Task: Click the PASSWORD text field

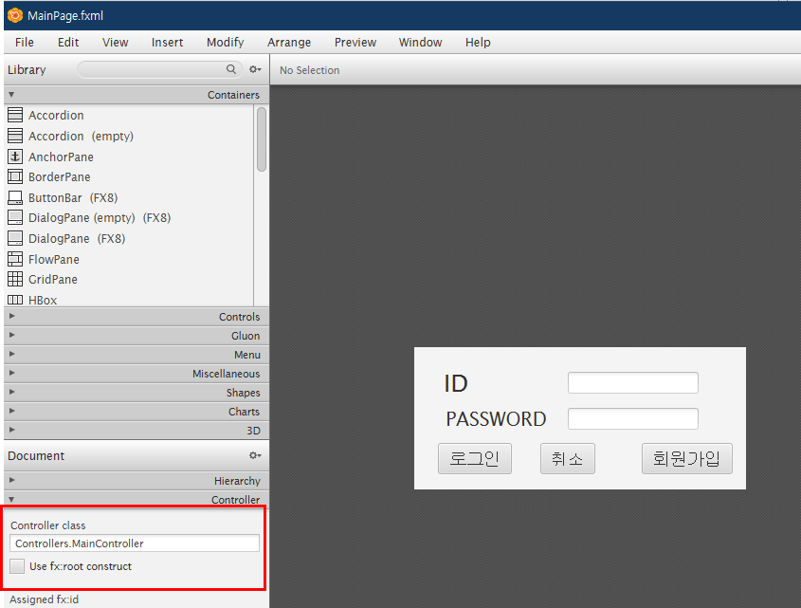Action: click(633, 419)
